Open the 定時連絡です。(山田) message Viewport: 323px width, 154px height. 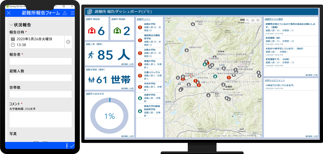(291, 62)
